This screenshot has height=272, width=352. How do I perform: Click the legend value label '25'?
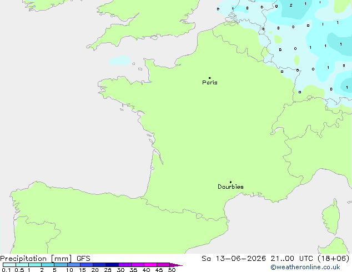[x=108, y=270]
